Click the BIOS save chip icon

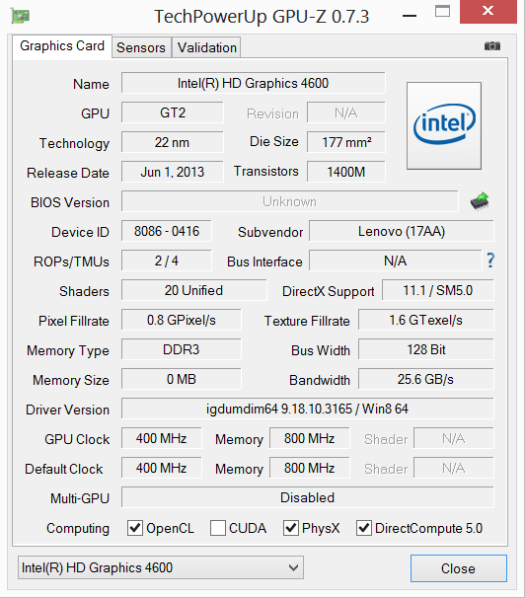click(x=480, y=201)
